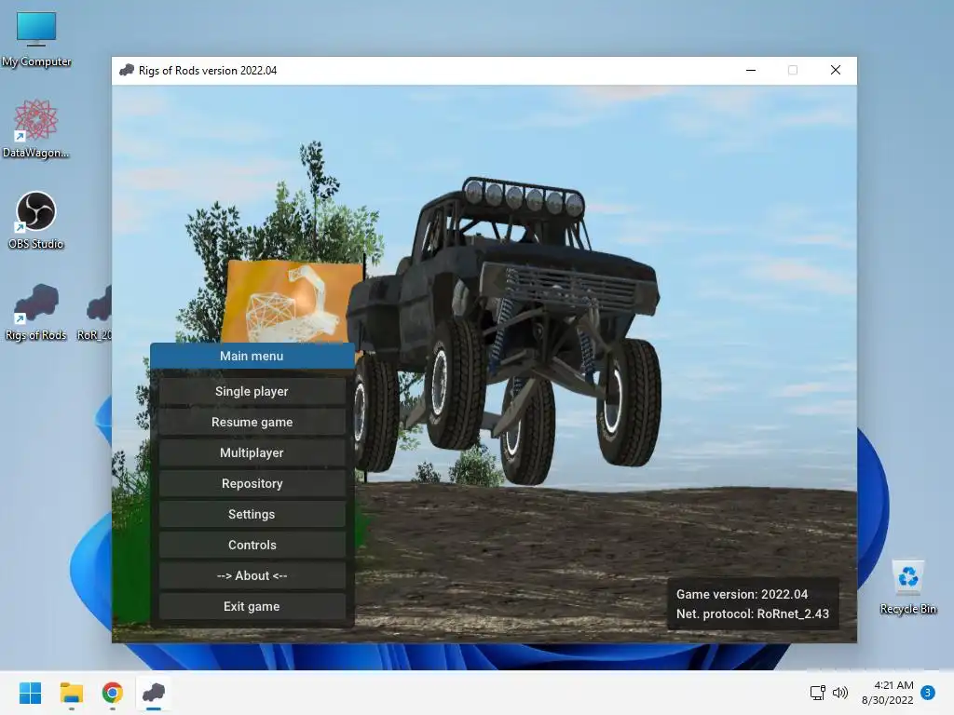Select Resume game menu button
The image size is (954, 715).
252,422
